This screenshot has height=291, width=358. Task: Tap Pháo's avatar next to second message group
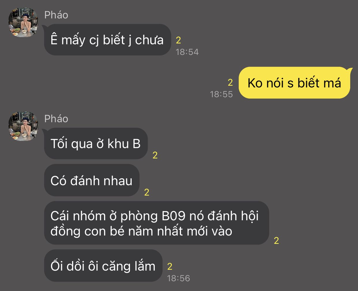pyautogui.click(x=23, y=127)
